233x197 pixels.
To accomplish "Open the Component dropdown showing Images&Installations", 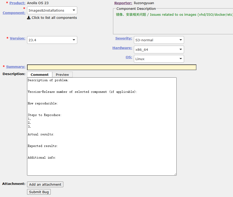I will [x=52, y=11].
